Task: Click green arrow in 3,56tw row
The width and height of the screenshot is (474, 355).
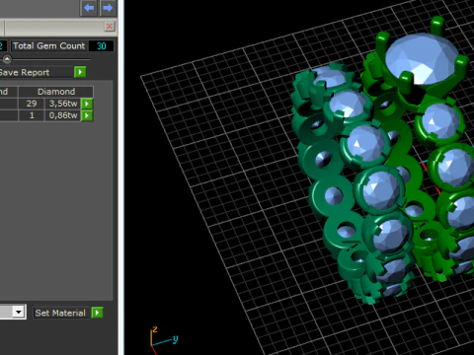Action: click(87, 104)
